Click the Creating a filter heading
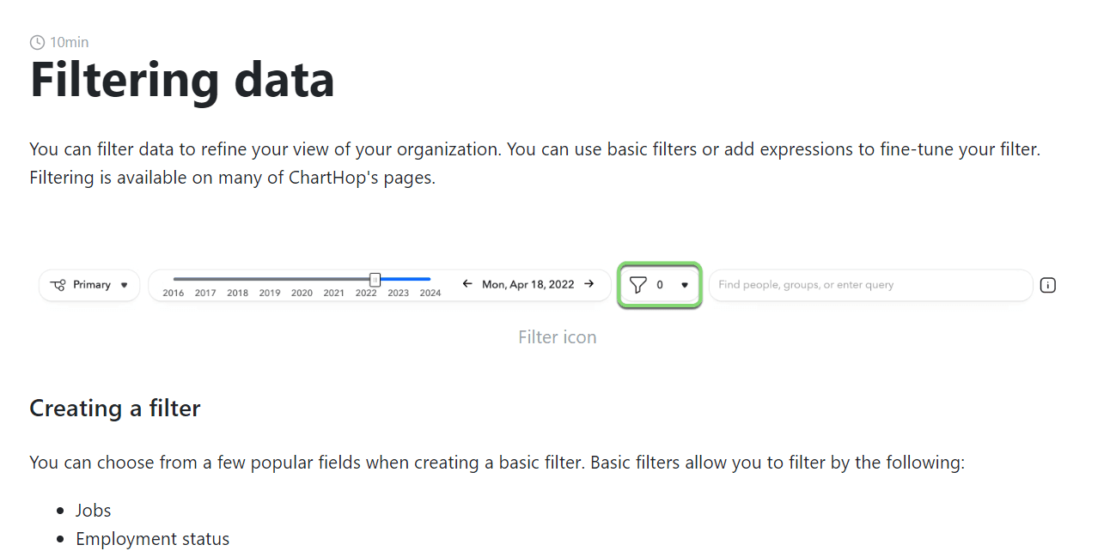 tap(115, 408)
